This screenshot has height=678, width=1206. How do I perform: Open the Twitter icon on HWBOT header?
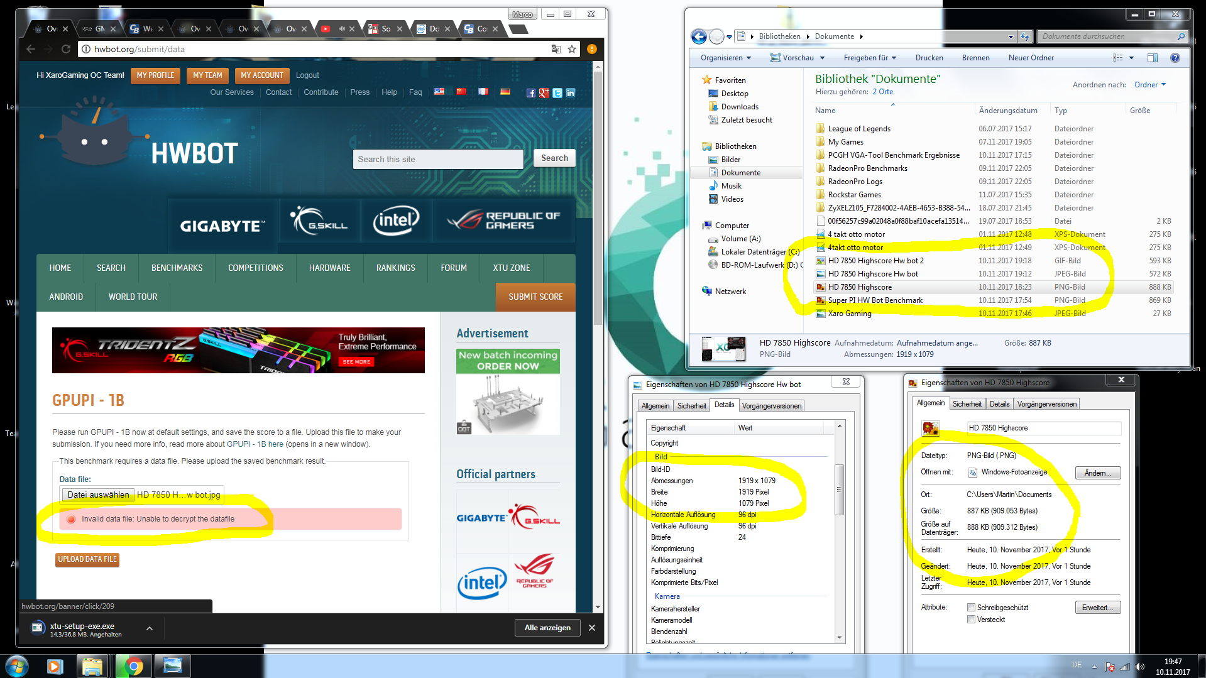click(x=557, y=93)
